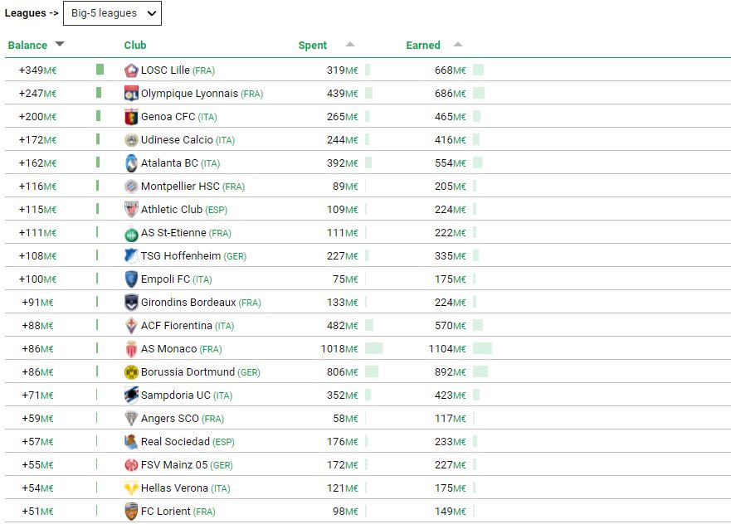This screenshot has width=731, height=524.
Task: Open the Real Sociedad club link
Action: 175,442
